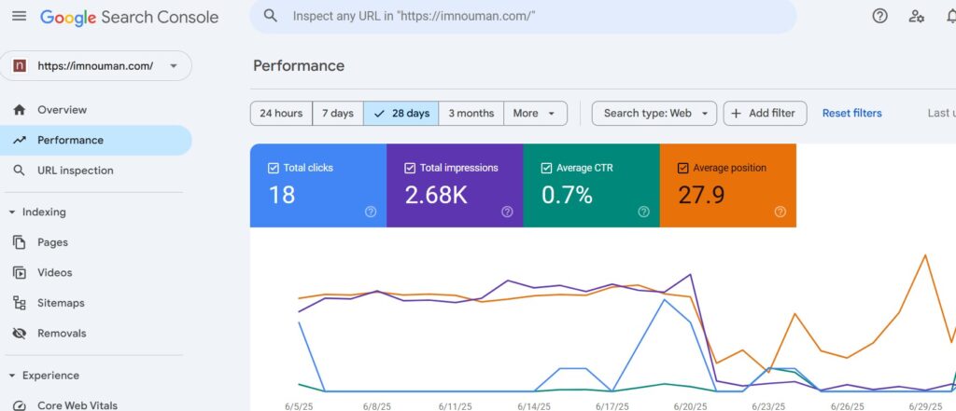Click the 27.9 average position value
Viewport: 956px width, 411px height.
point(701,195)
